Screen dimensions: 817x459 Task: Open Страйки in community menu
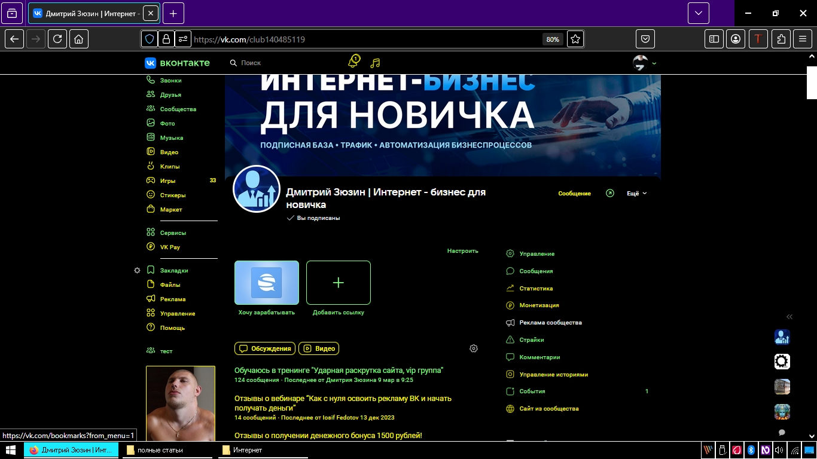click(525, 339)
